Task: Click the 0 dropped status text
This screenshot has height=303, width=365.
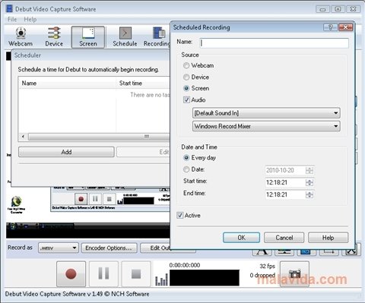Action: [262, 275]
